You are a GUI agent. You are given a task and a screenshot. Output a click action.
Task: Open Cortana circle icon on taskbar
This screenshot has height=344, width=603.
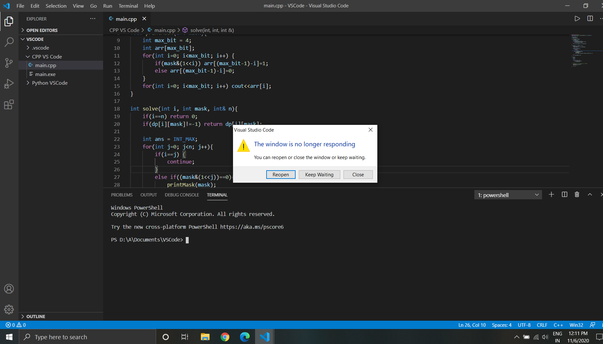165,337
